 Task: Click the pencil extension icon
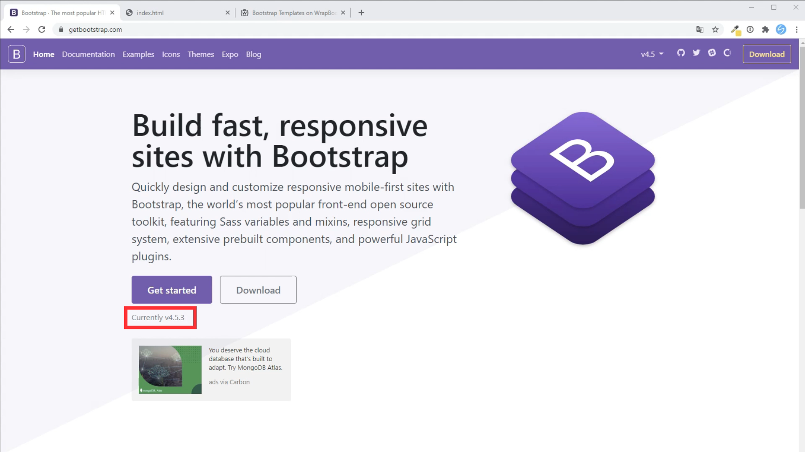[735, 30]
